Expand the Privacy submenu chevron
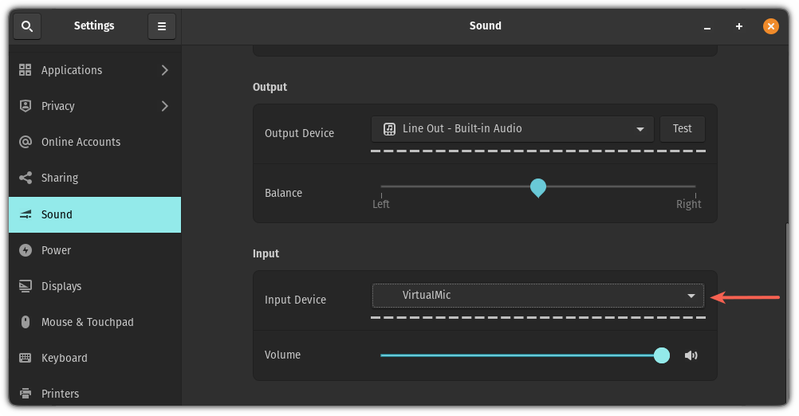 164,106
